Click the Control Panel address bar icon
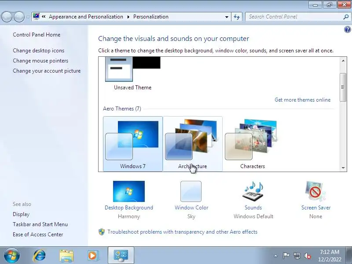352x264 pixels. point(36,17)
